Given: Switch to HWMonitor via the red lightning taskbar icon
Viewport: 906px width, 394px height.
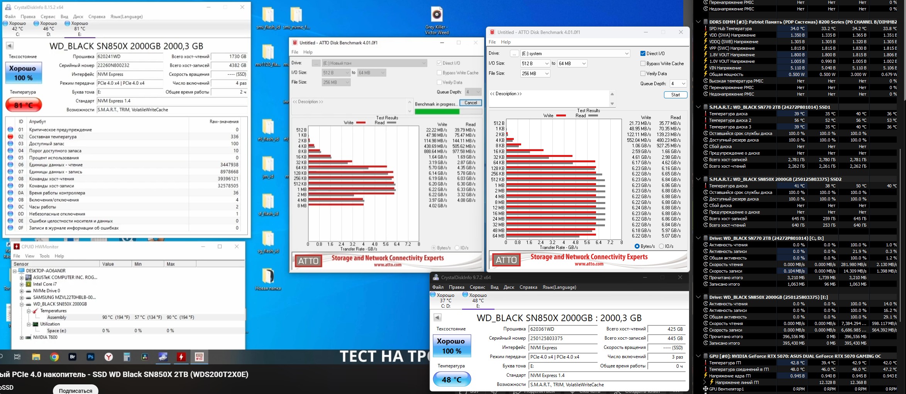Looking at the screenshot, I should click(x=181, y=357).
